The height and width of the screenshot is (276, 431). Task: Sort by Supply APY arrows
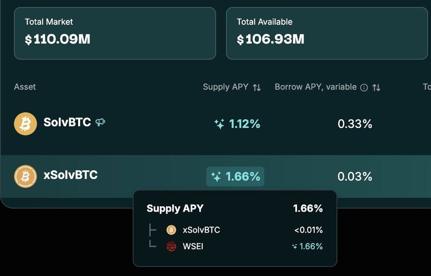coord(257,87)
